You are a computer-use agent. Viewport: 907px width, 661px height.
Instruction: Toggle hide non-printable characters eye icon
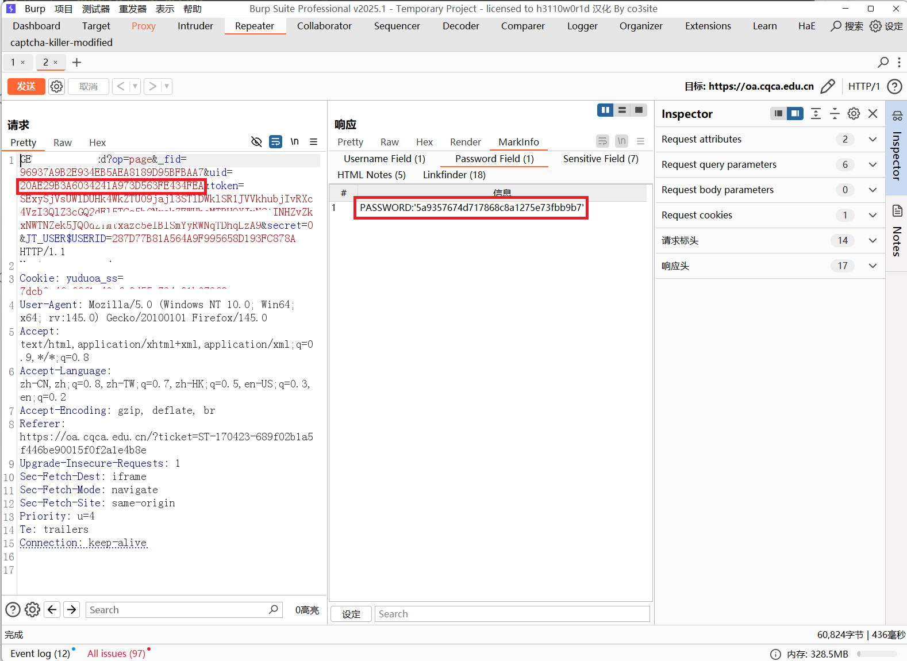tap(256, 141)
